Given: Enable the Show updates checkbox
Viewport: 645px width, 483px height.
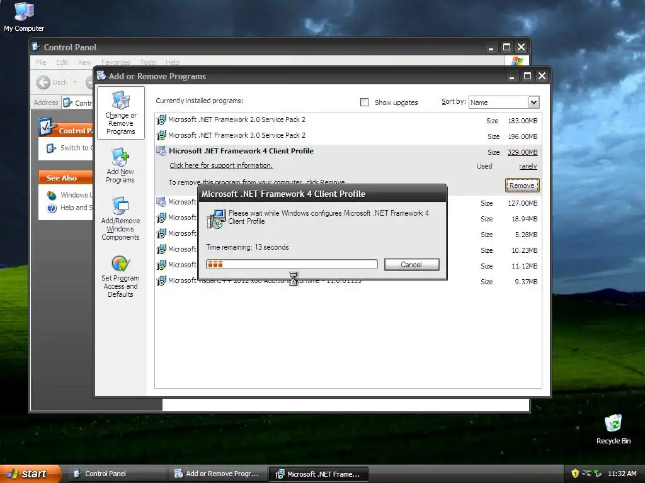Looking at the screenshot, I should (x=365, y=103).
